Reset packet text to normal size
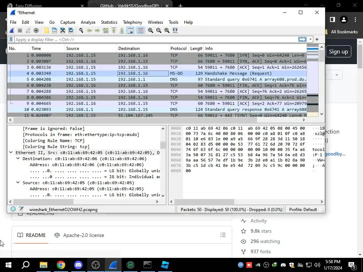 click(167, 30)
